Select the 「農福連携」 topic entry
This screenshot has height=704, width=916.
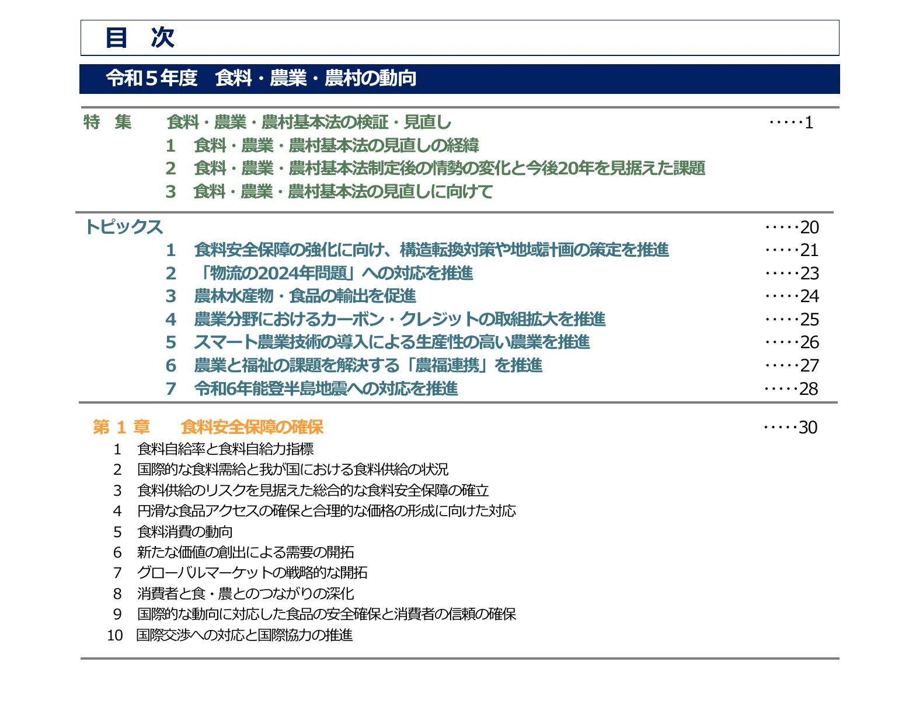point(368,365)
